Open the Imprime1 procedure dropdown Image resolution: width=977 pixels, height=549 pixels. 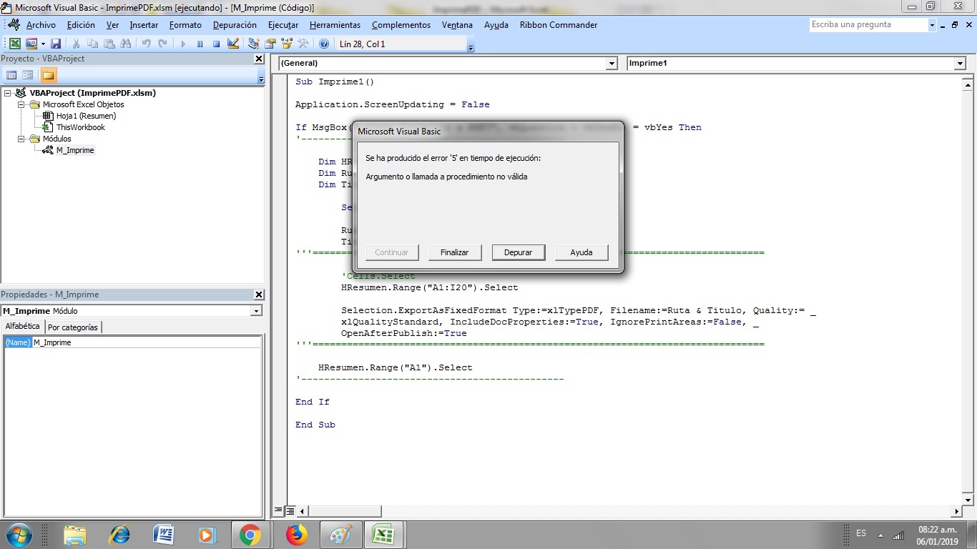point(960,64)
